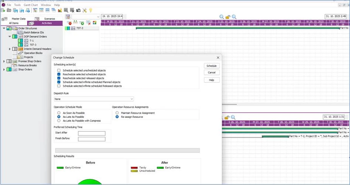Collapse the DOP Demand Orders node
The height and width of the screenshot is (185, 350).
[10, 37]
